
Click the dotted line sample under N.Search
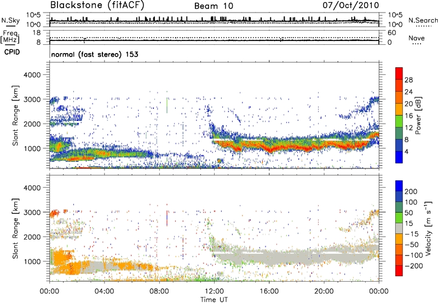point(424,26)
